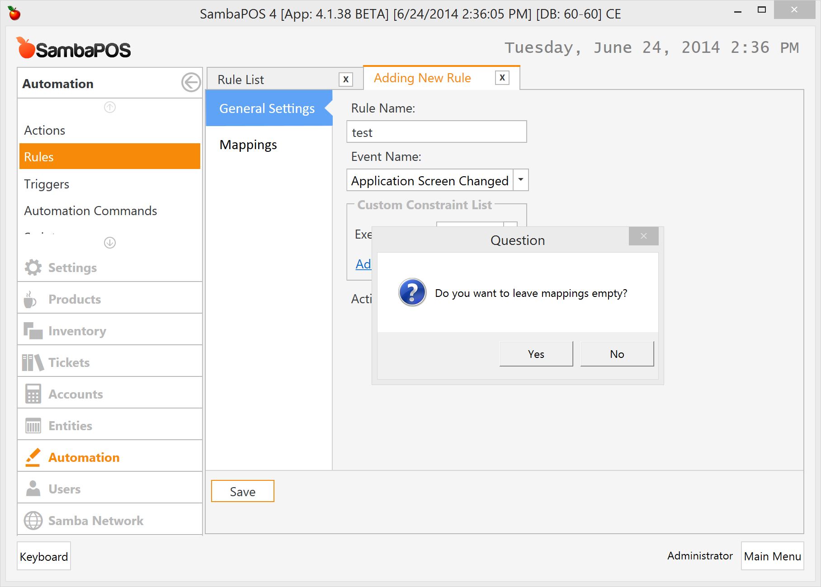Click the Products coffee cup icon
821x587 pixels.
(x=30, y=299)
